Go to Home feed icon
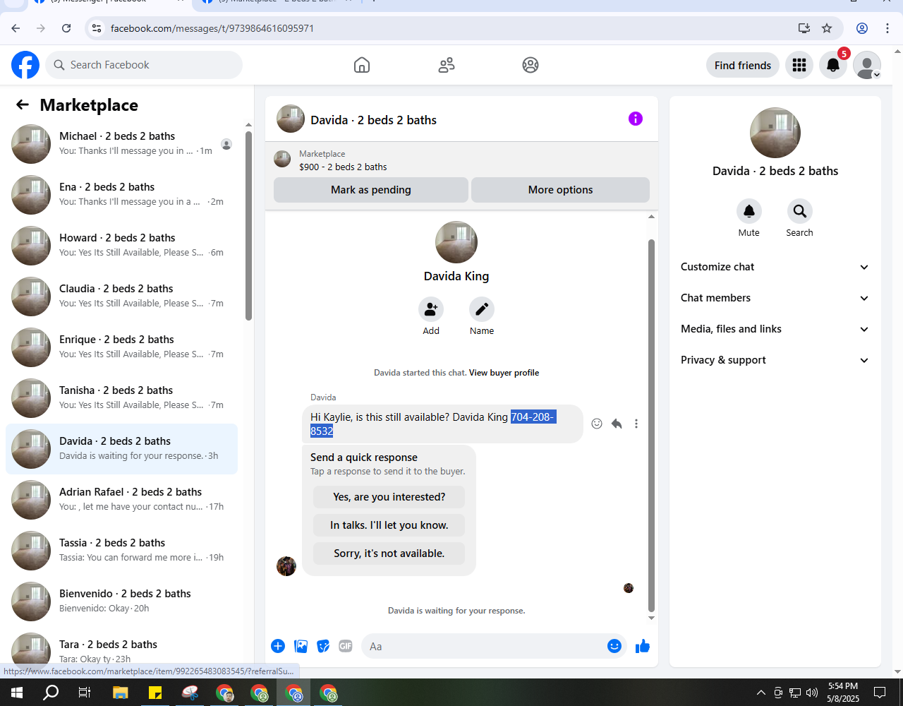The height and width of the screenshot is (706, 903). [362, 65]
